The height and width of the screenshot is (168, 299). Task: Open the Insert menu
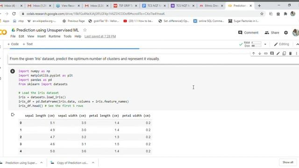tap(42, 36)
